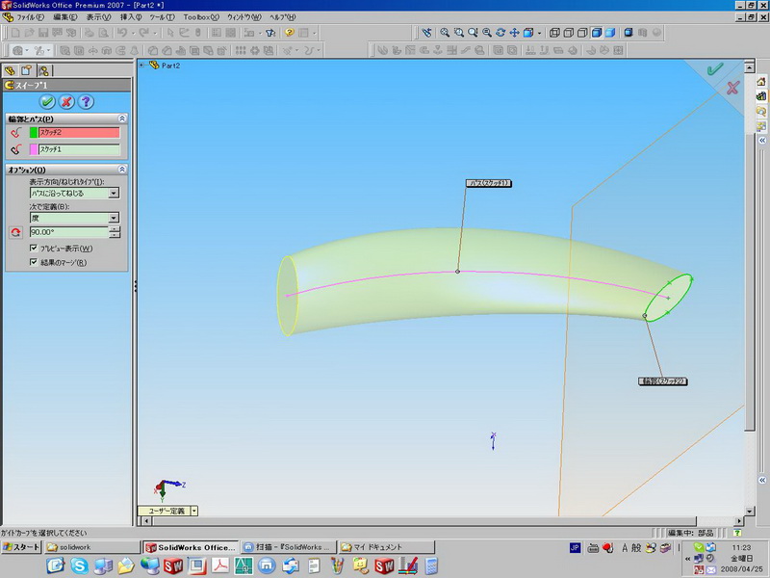This screenshot has width=770, height=578.
Task: Open the Edit (編集) menu
Action: coord(64,17)
